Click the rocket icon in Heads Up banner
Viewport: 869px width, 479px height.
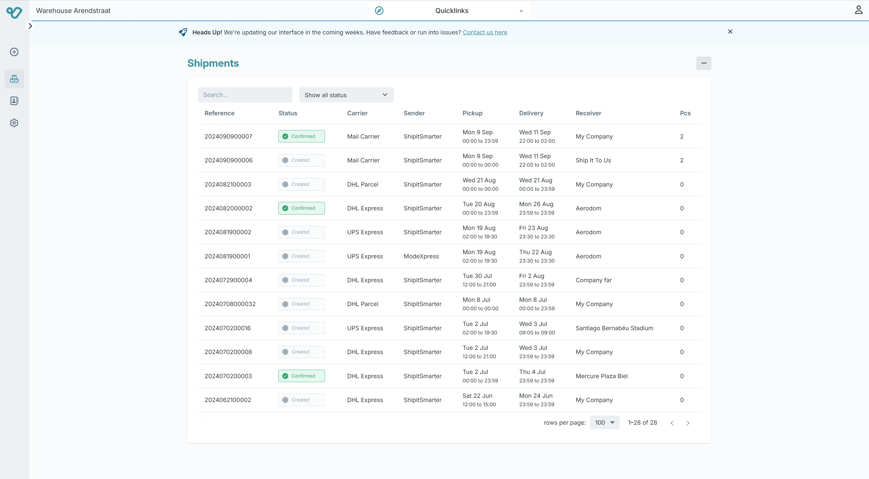coord(183,32)
